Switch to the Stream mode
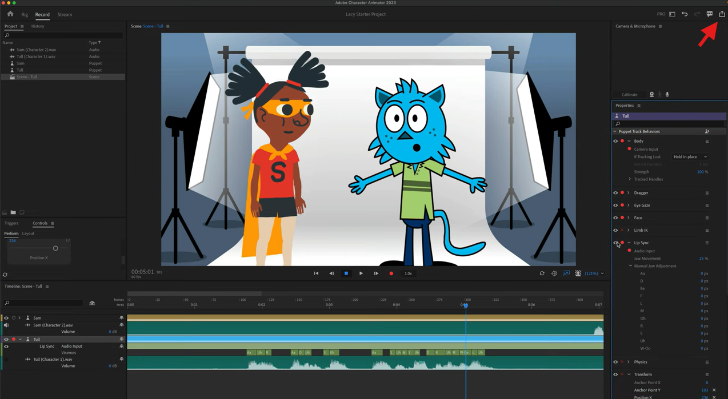 [65, 14]
